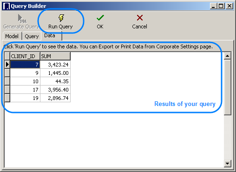Click the OK button label
This screenshot has height=172, width=236.
[x=100, y=26]
